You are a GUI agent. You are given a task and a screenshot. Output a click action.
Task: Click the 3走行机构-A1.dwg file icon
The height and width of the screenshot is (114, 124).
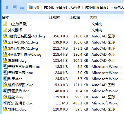[x=5, y=48]
